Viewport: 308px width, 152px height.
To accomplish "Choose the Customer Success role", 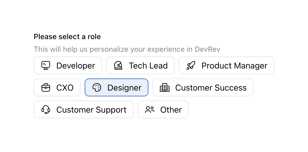I will (x=203, y=87).
